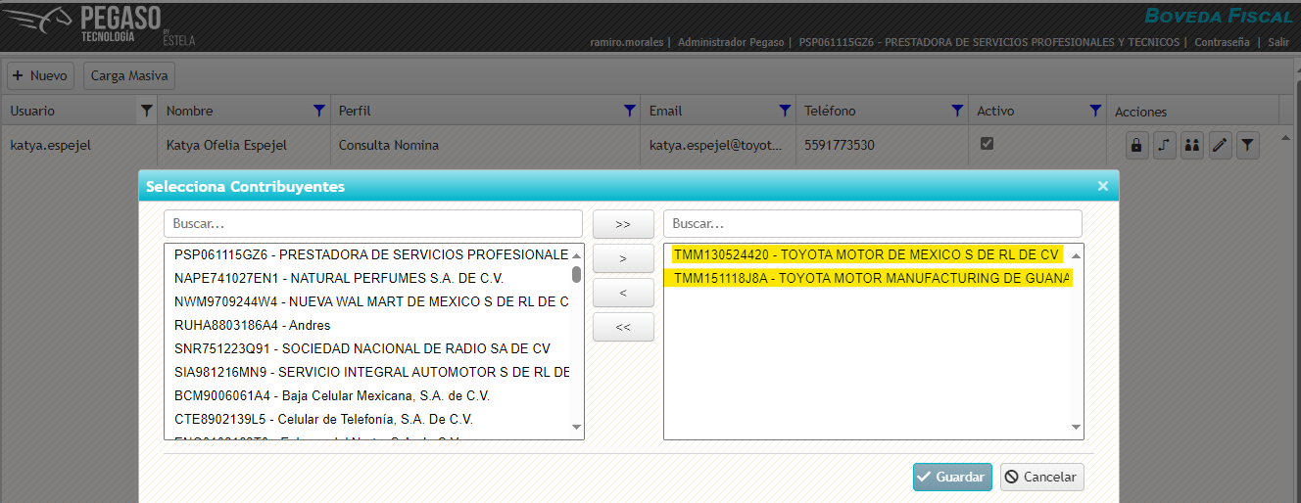Image resolution: width=1301 pixels, height=503 pixels.
Task: Click the Katya Ofelia Espejel name cell
Action: point(243,146)
